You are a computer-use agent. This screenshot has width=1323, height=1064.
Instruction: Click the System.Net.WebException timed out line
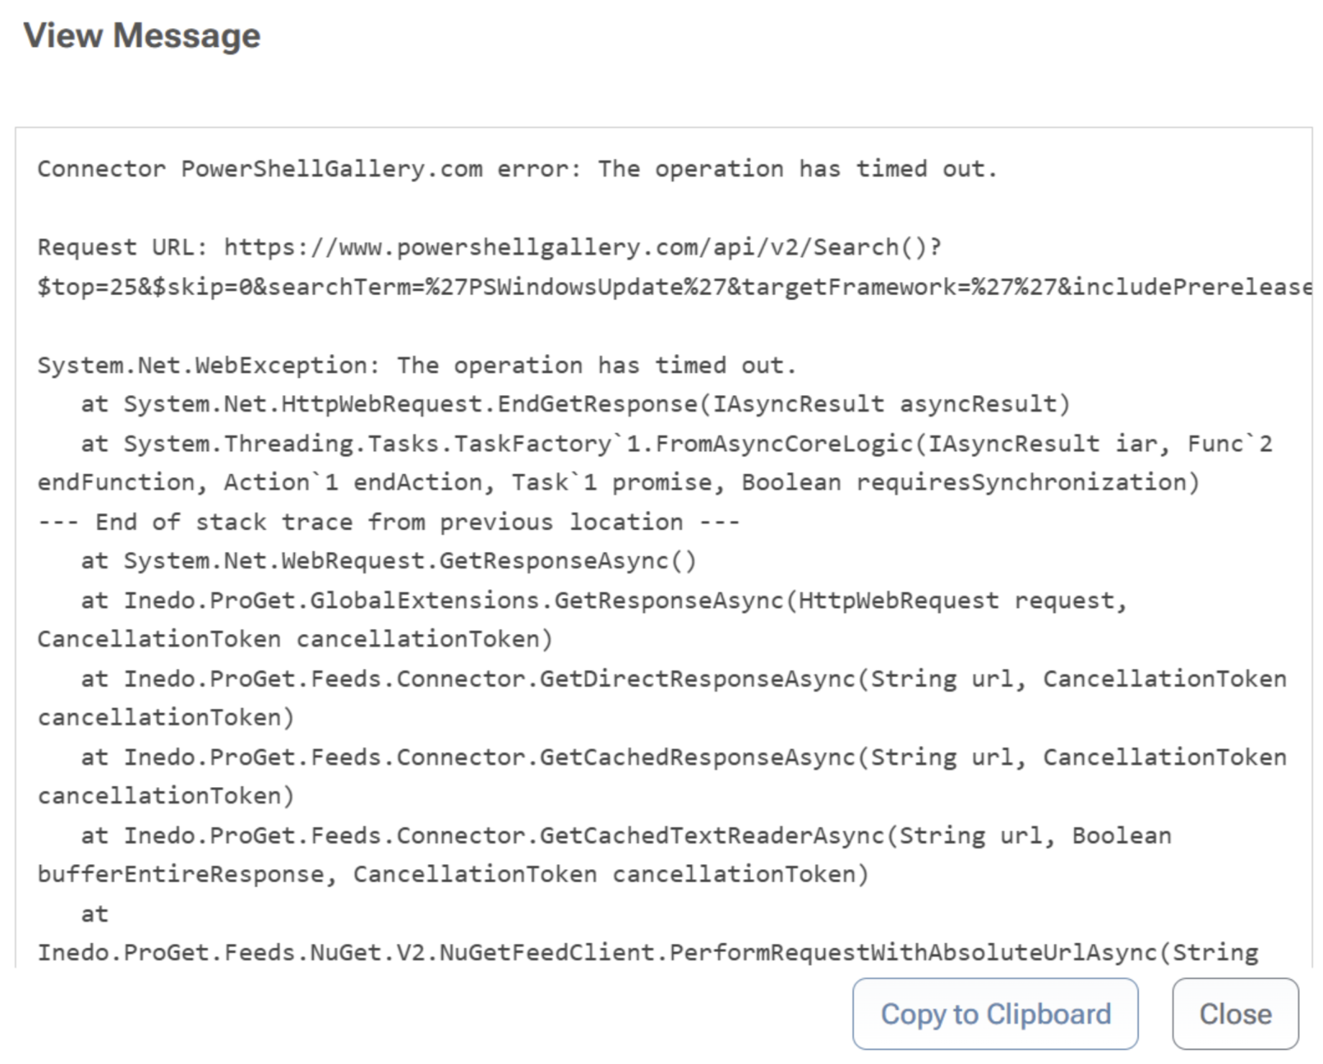click(x=417, y=365)
